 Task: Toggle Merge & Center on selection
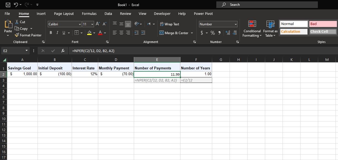(174, 33)
